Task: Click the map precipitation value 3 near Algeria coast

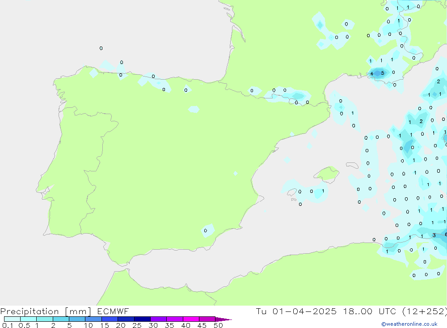Action: (x=434, y=235)
